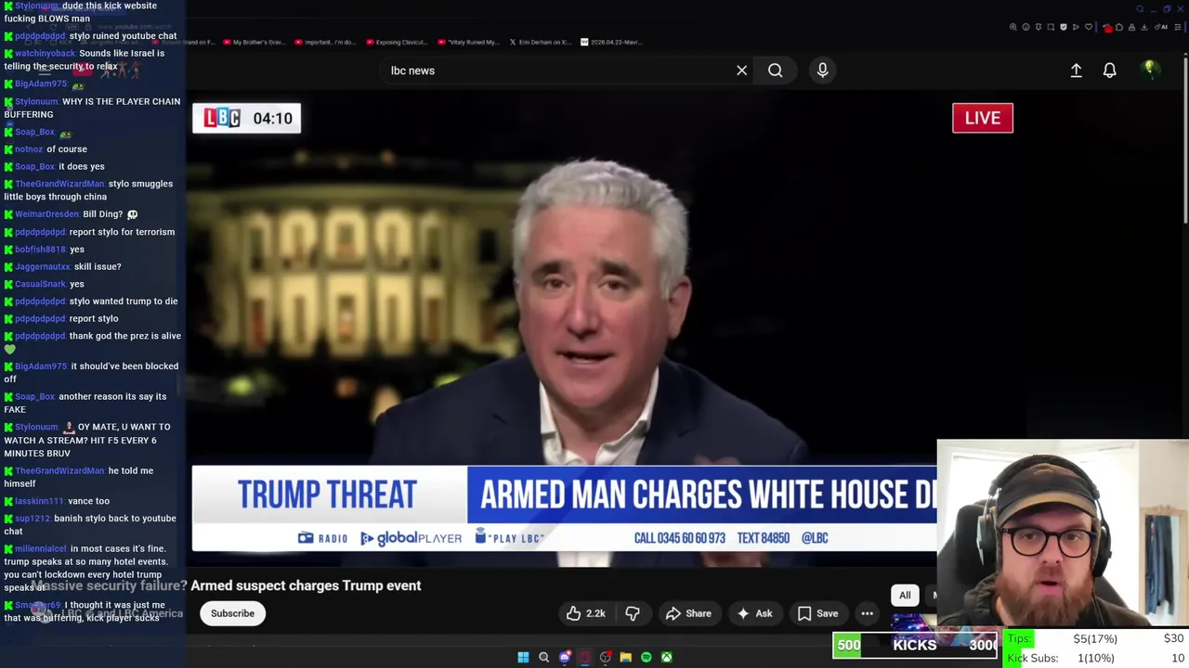The width and height of the screenshot is (1189, 668).
Task: Click chat username 'millenialcel'
Action: [40, 549]
